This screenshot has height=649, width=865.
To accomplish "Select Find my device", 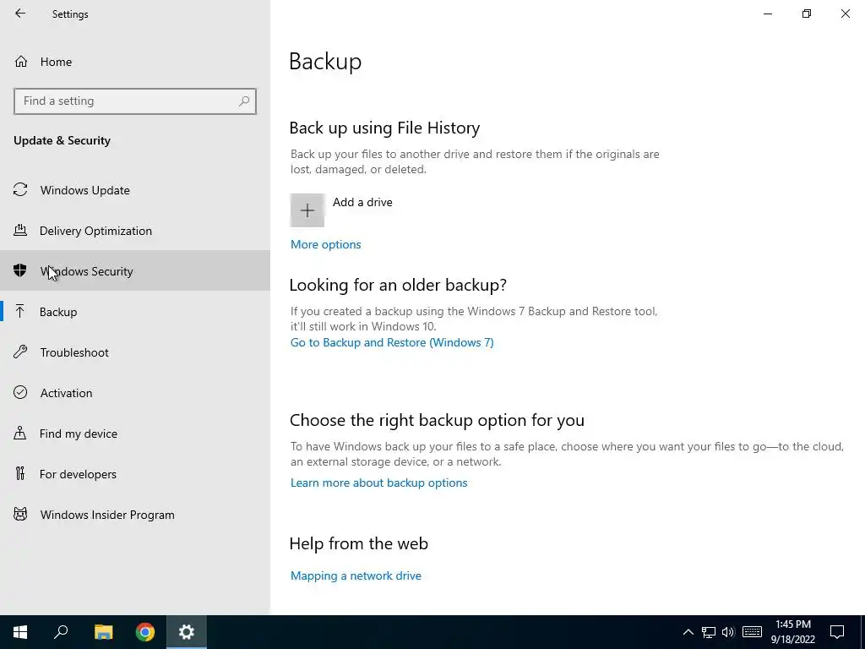I will [x=135, y=433].
